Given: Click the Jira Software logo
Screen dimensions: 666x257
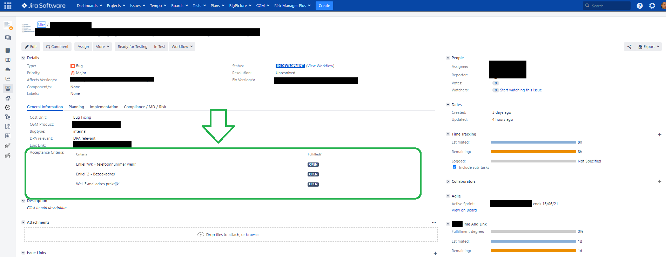Looking at the screenshot, I should click(43, 6).
